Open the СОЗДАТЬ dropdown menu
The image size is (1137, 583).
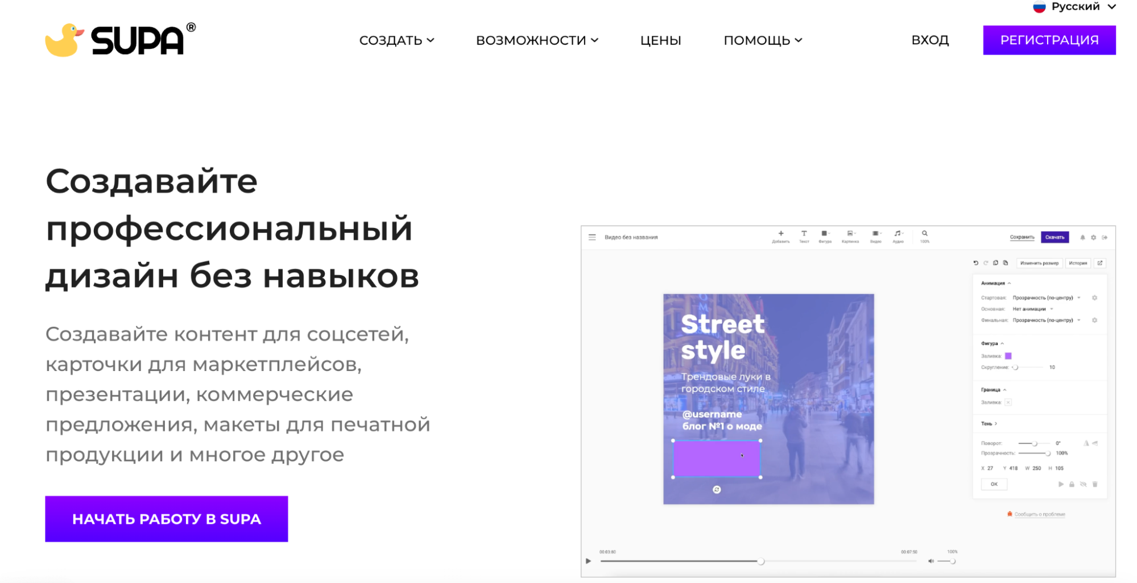click(396, 40)
